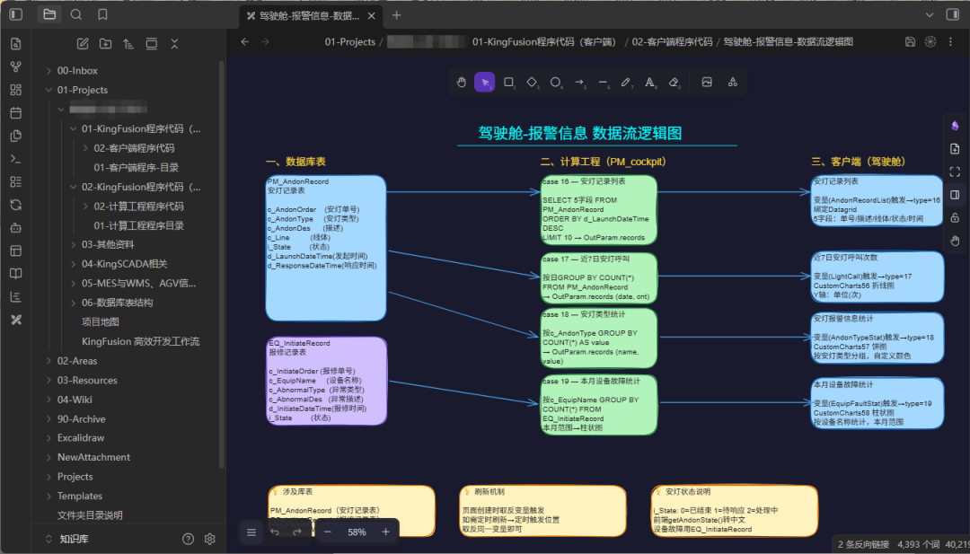Undo the last canvas action
The image size is (970, 554).
(x=275, y=532)
